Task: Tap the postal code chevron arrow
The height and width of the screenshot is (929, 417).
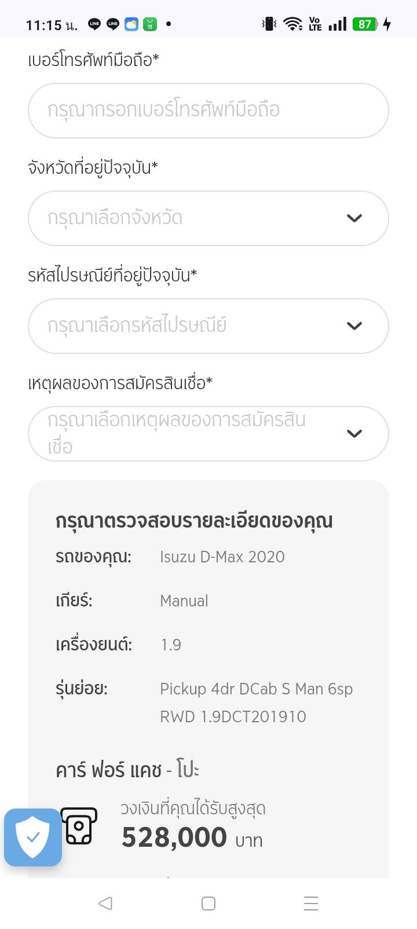Action: pyautogui.click(x=354, y=326)
